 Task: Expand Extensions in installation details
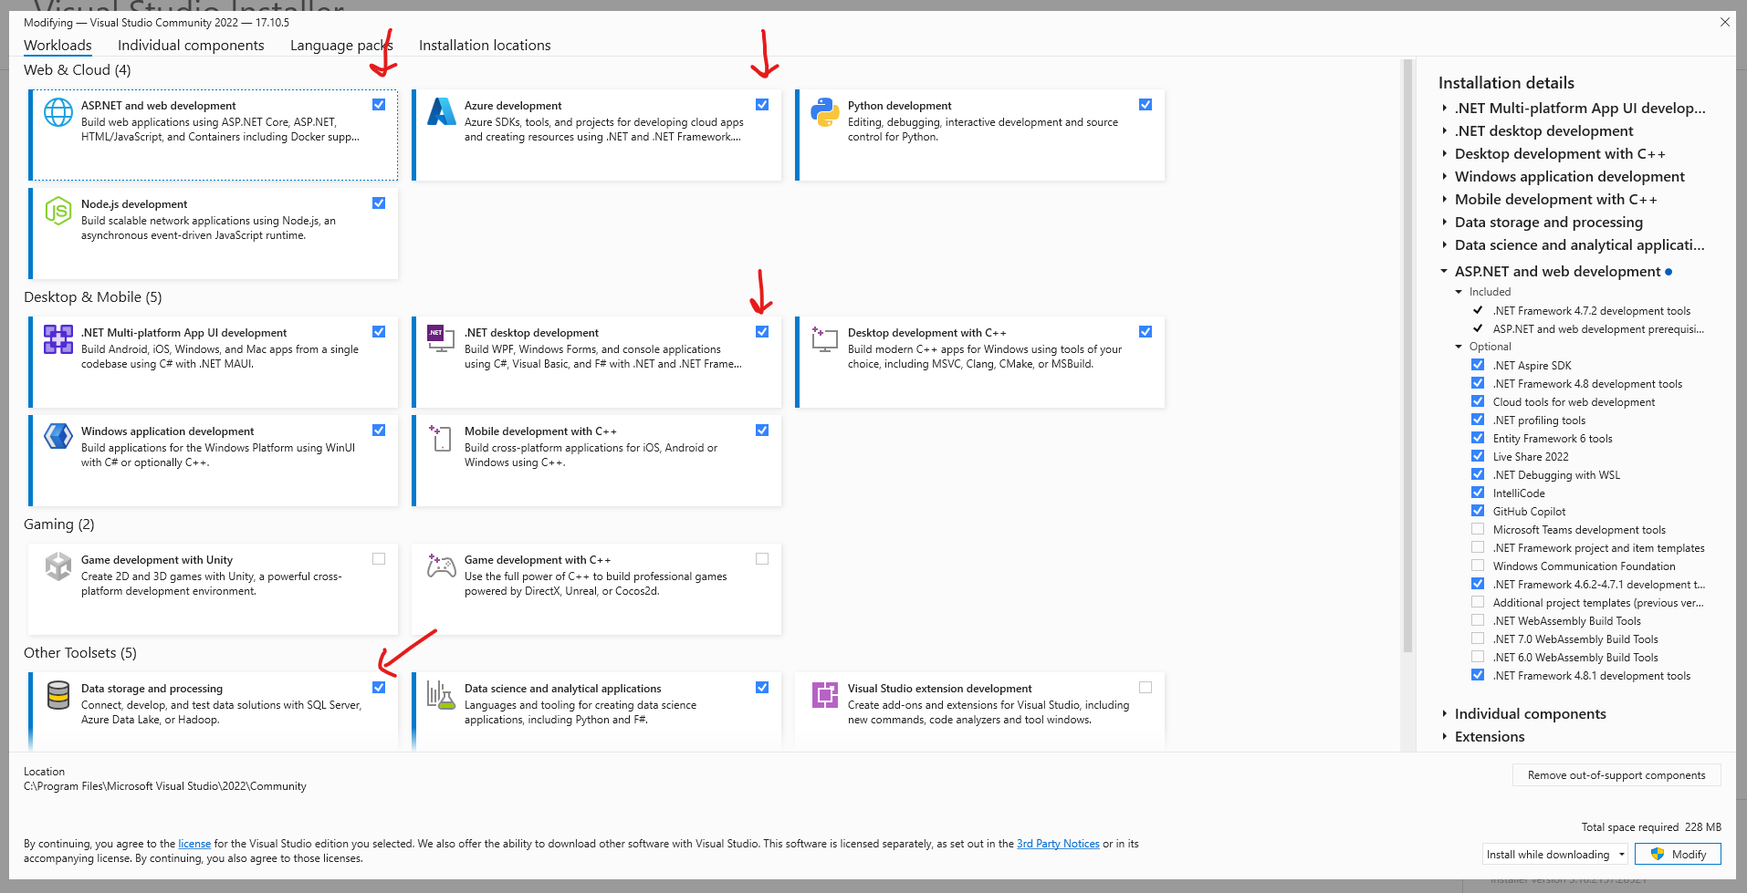[1445, 737]
